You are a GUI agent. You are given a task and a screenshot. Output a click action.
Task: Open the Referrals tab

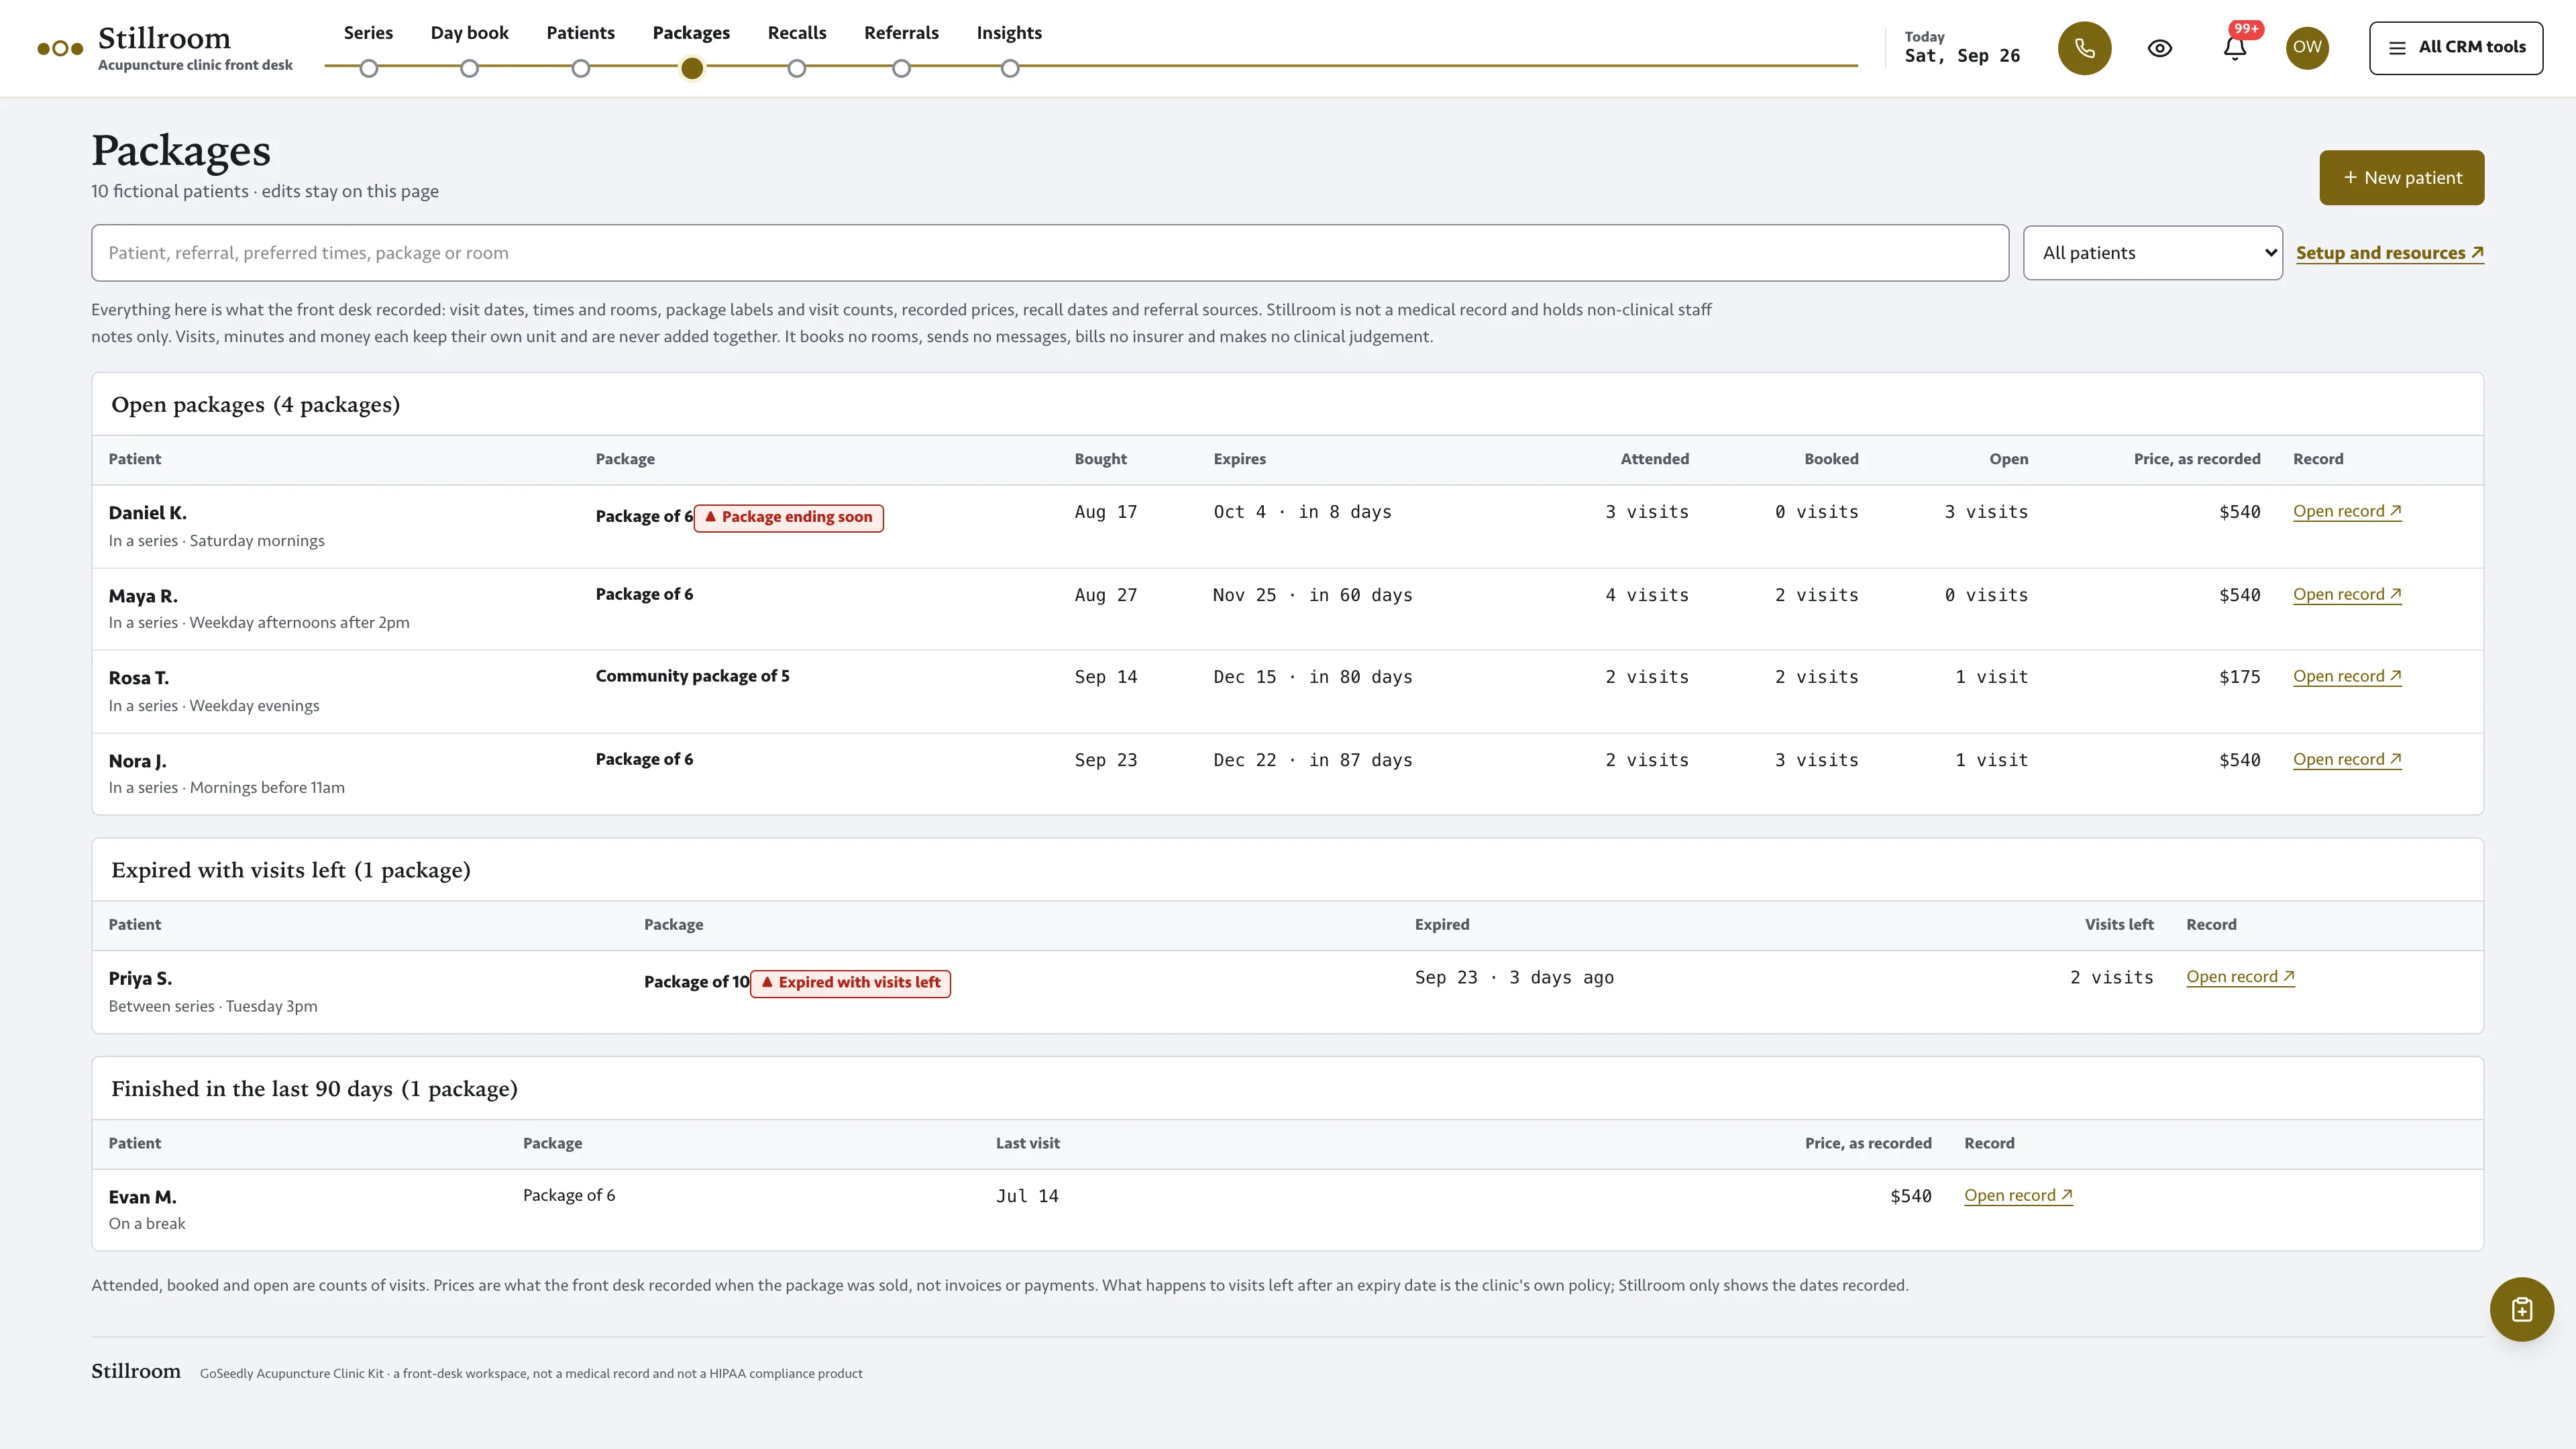click(x=901, y=33)
